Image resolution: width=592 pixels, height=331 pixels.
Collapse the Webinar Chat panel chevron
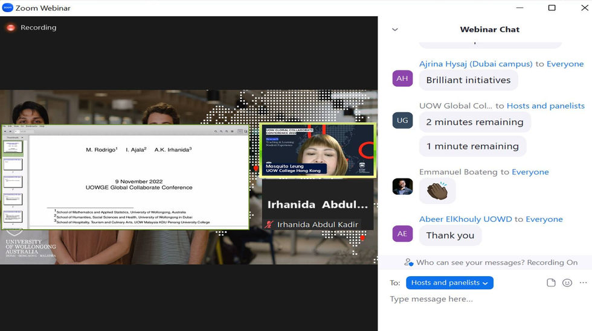point(395,30)
